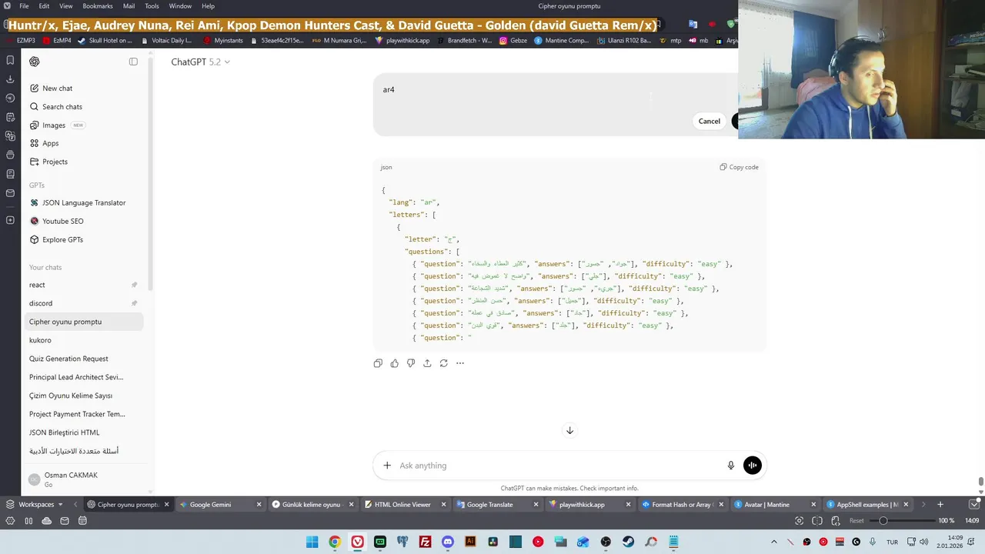The width and height of the screenshot is (985, 554).
Task: Click the calendar icon in status bar
Action: click(x=82, y=521)
